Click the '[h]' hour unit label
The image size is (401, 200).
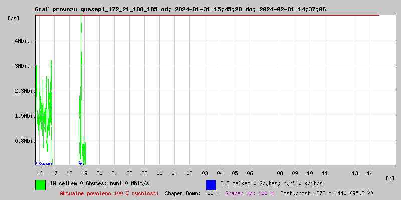390,178
